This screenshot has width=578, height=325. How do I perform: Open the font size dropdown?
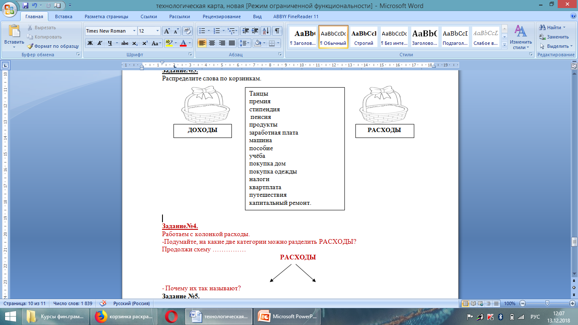click(157, 31)
